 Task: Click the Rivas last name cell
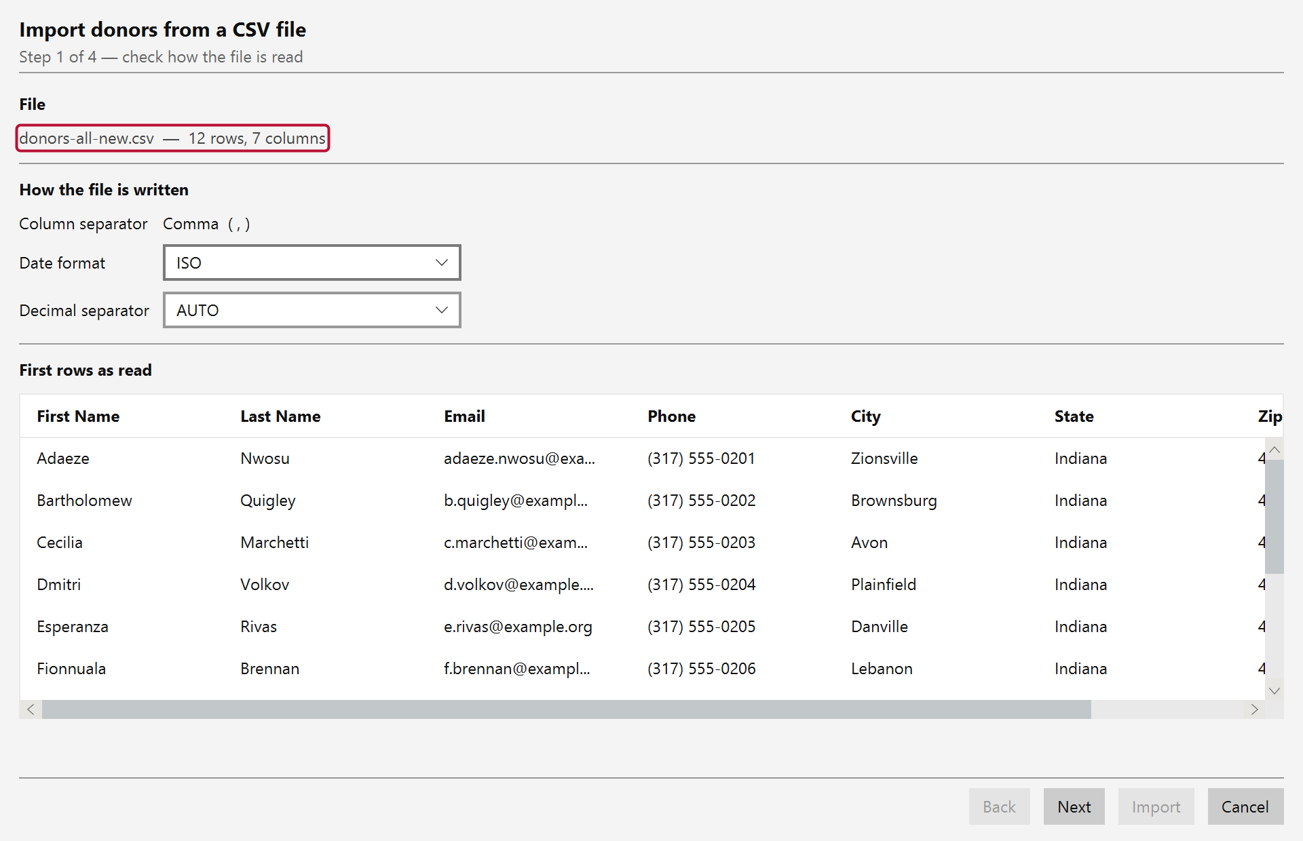click(x=259, y=627)
